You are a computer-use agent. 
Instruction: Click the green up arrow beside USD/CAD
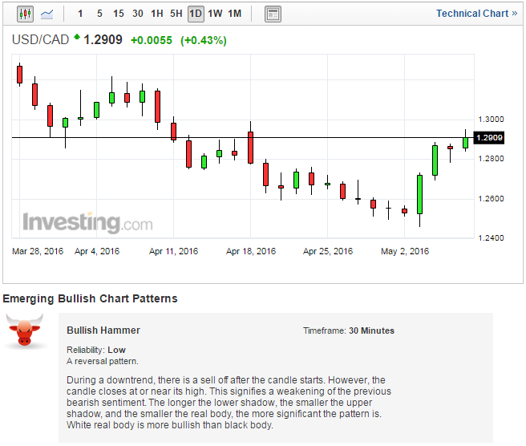(x=77, y=37)
